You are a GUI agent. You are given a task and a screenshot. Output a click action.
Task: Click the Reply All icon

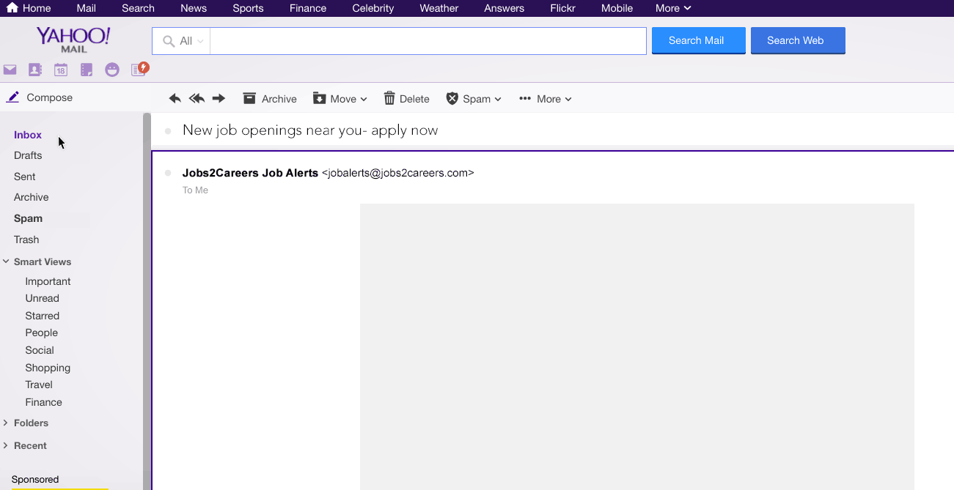coord(197,97)
